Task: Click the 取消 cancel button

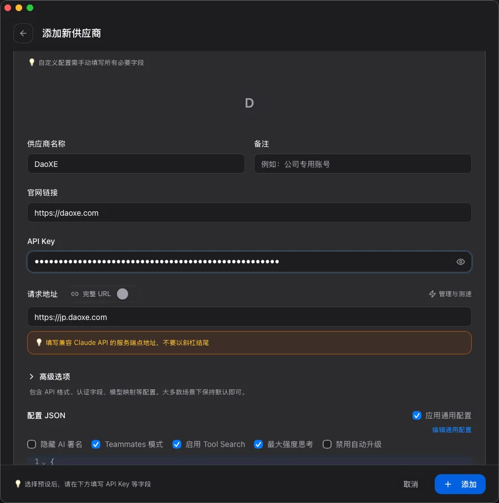Action: tap(410, 484)
